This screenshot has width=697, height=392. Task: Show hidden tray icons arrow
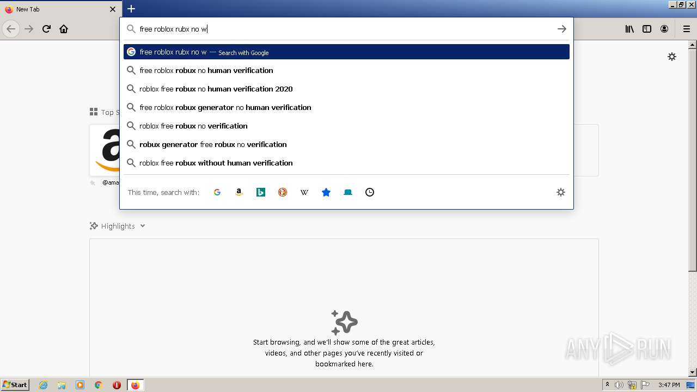607,385
